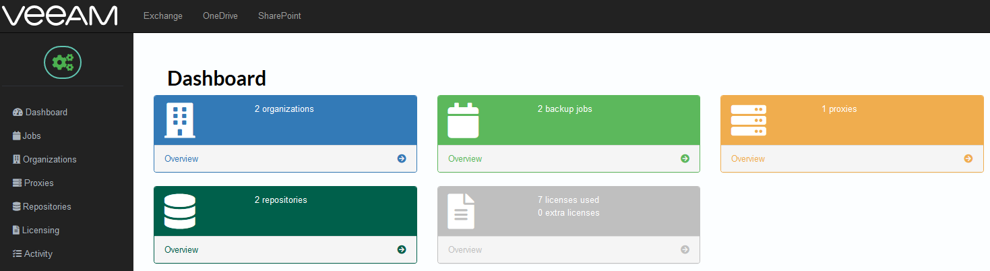Open the Exchange tab
This screenshot has height=271, width=990.
tap(163, 16)
